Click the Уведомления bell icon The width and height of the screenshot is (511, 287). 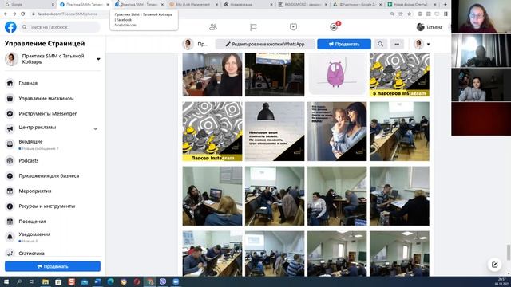pyautogui.click(x=10, y=237)
